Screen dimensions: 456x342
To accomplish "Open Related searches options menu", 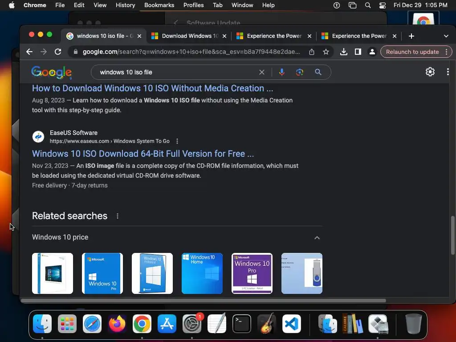I will click(118, 216).
